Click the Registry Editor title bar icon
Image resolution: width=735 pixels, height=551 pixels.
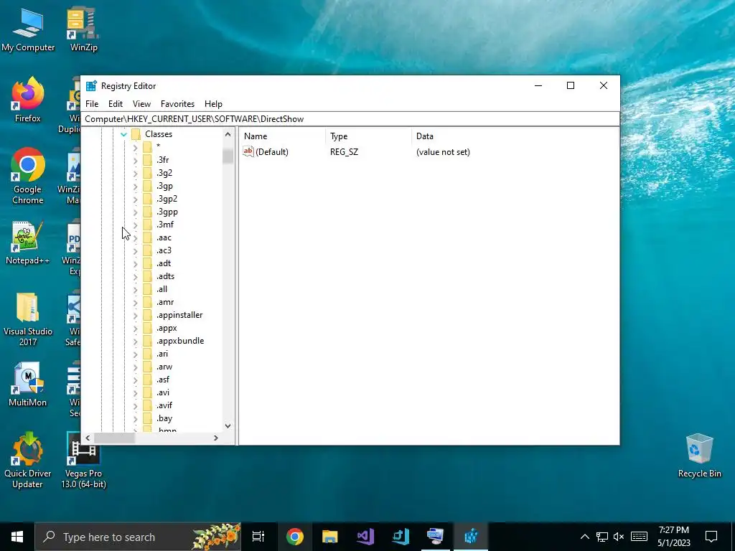pyautogui.click(x=91, y=86)
